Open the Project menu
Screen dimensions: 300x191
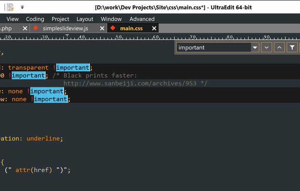(60, 19)
